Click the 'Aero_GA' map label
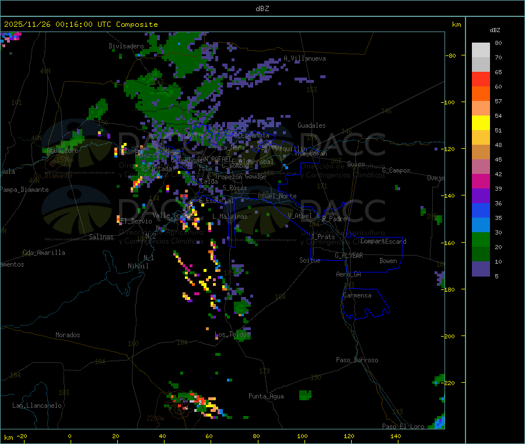 click(x=348, y=274)
